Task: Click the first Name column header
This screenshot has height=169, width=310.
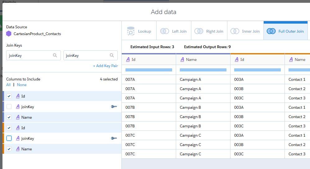Action: pos(191,59)
